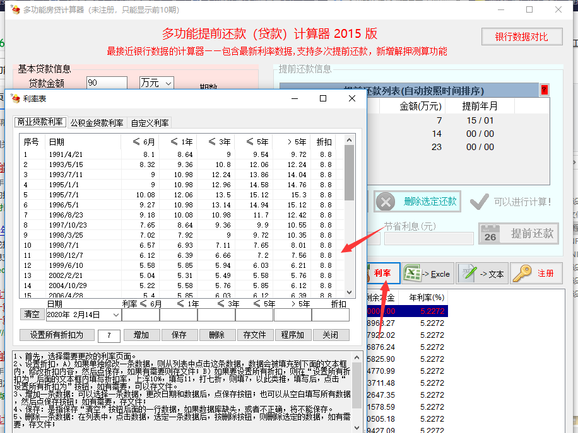Click the 保存 button
578x433 pixels.
(179, 335)
